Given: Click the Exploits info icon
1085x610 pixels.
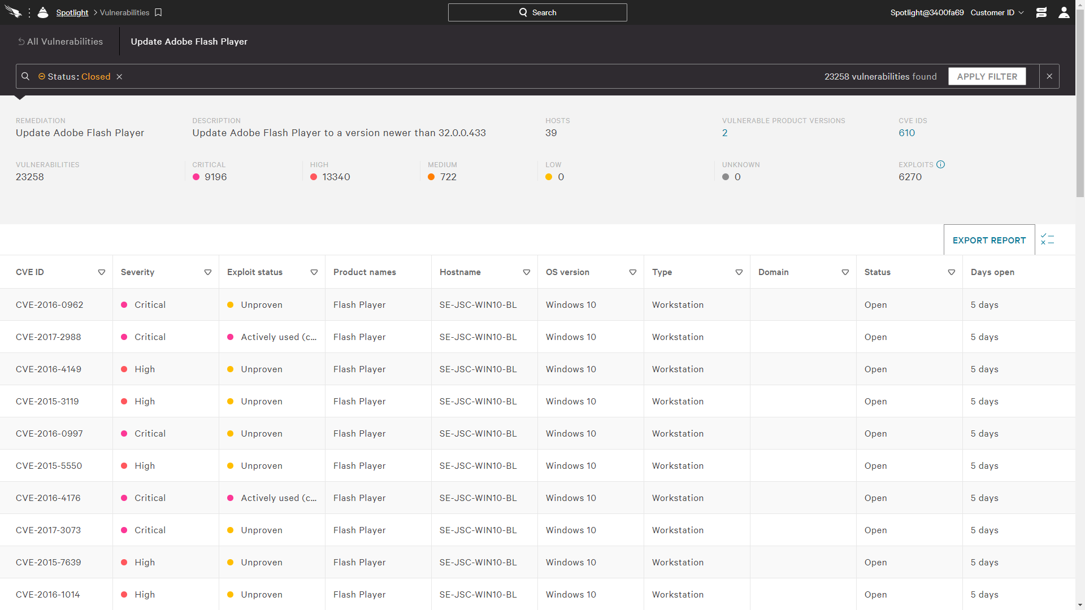Looking at the screenshot, I should click(940, 164).
